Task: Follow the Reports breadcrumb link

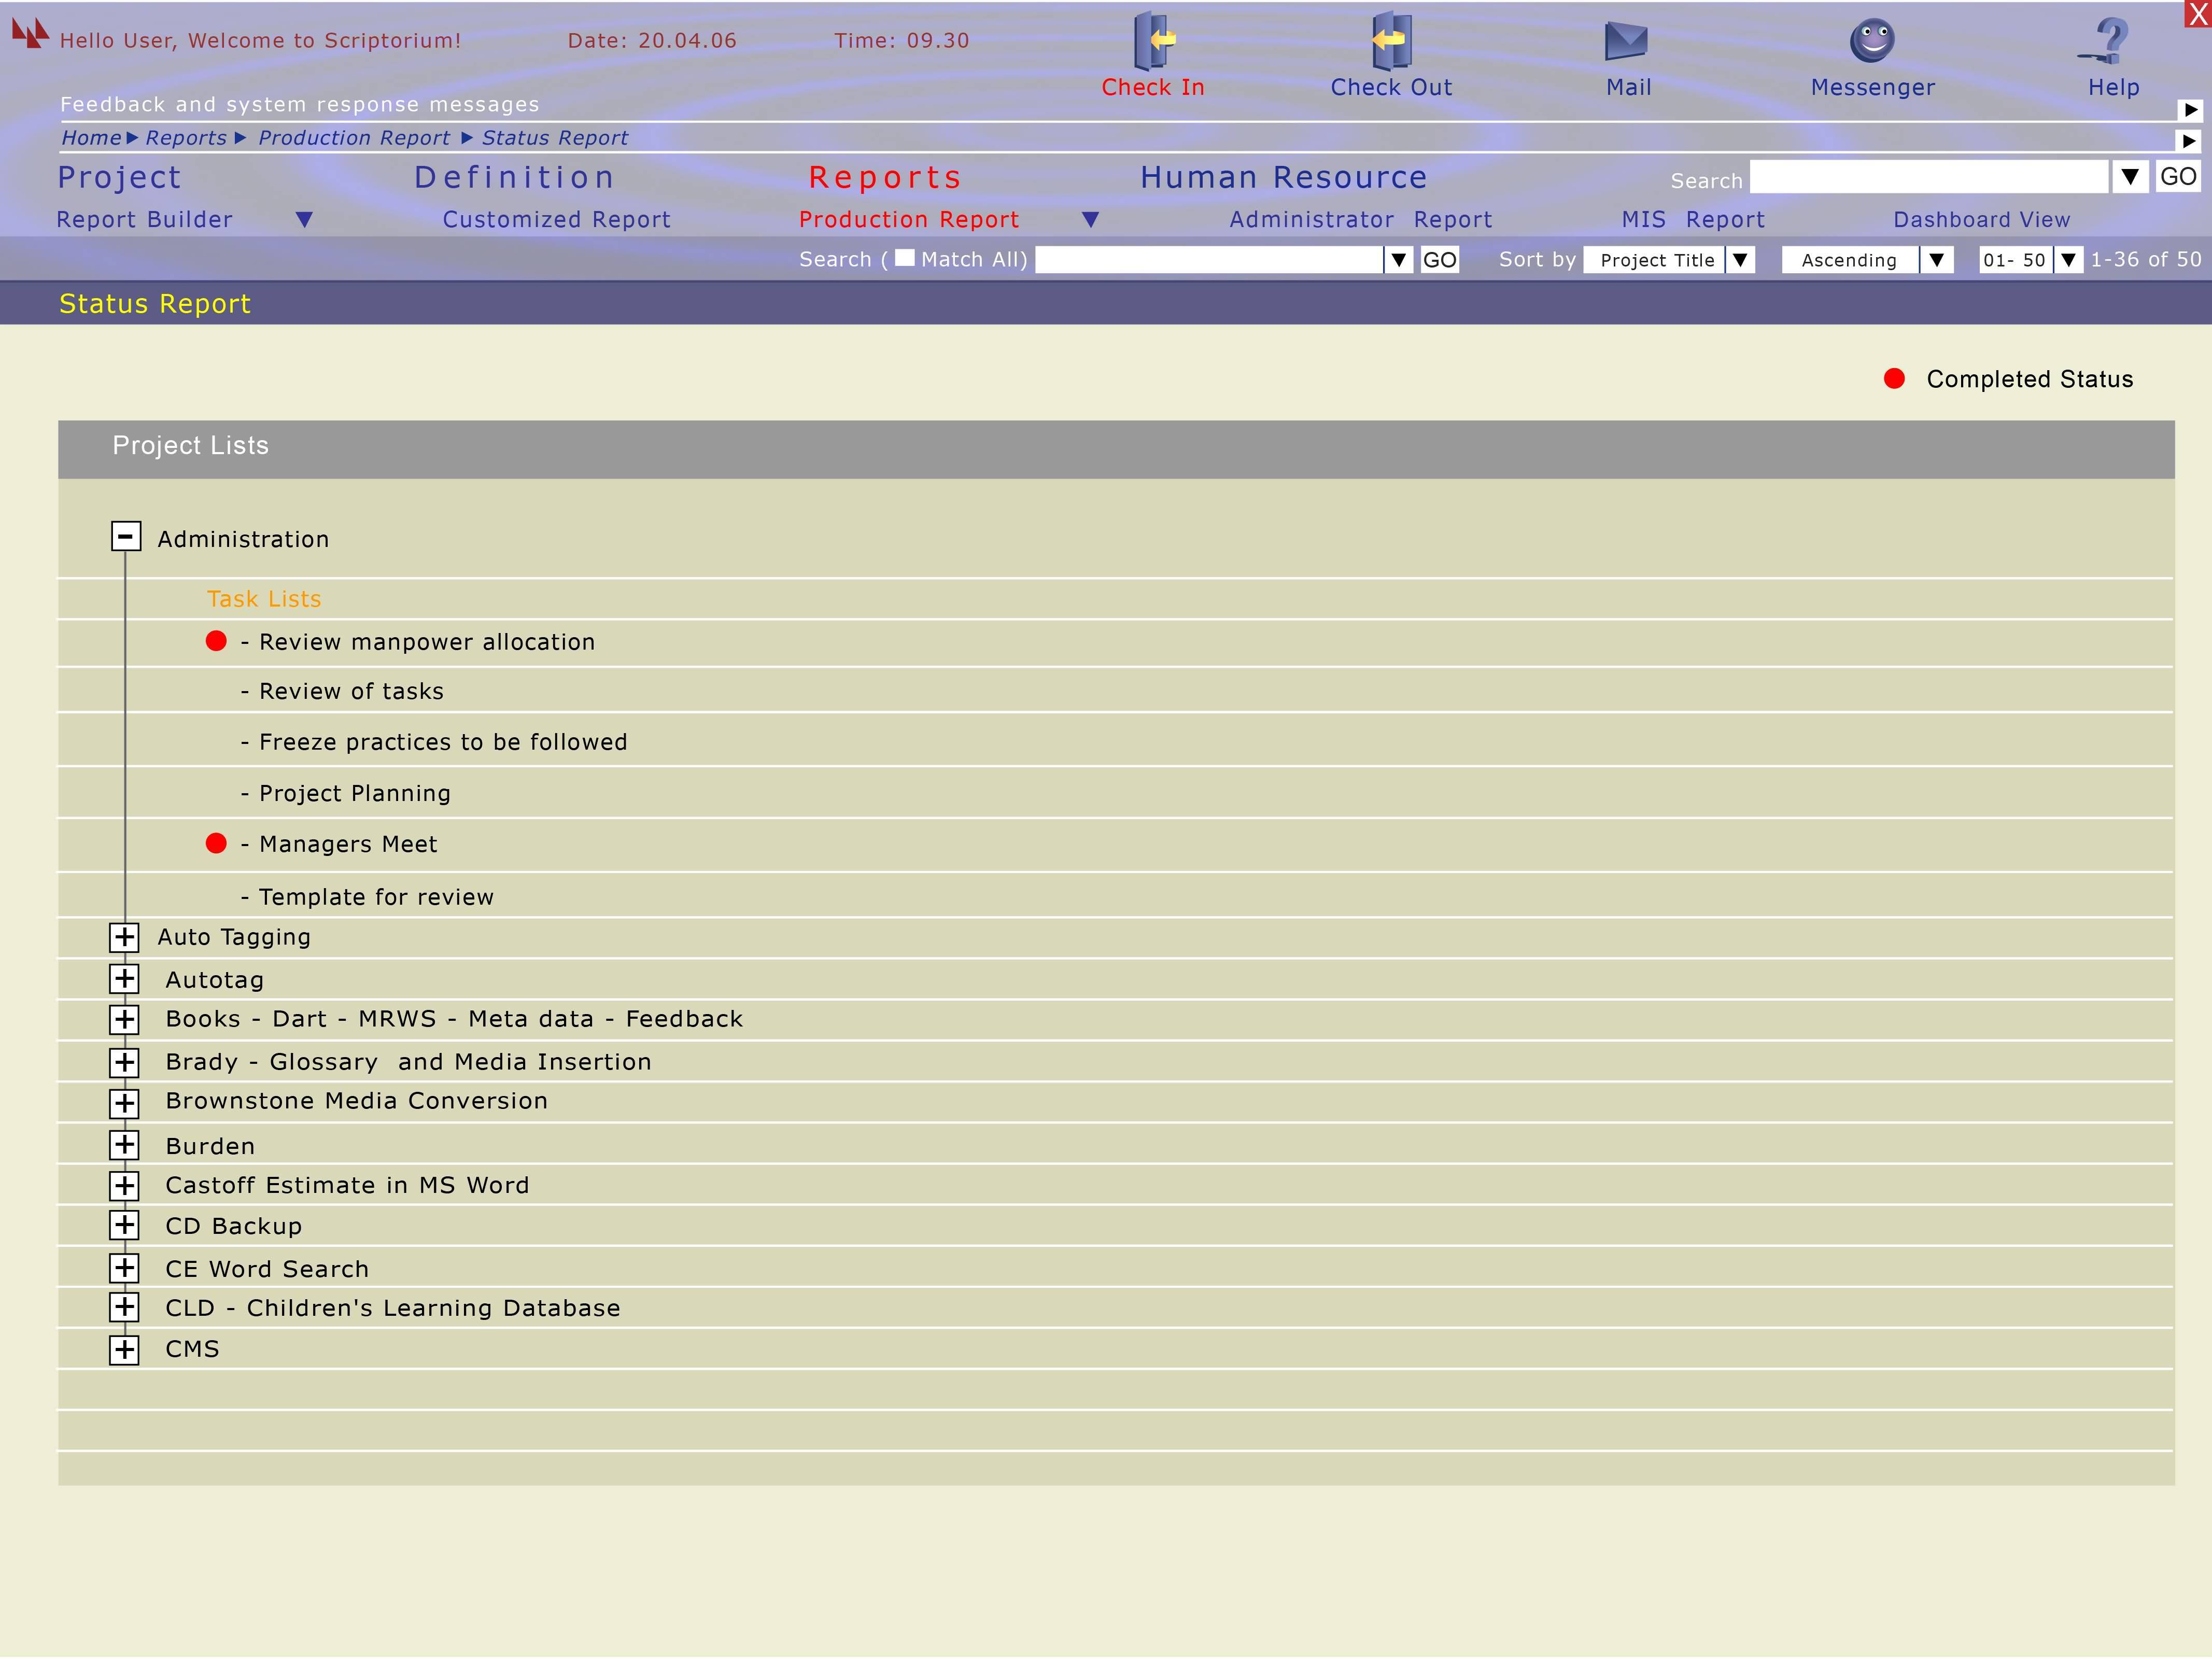Action: coord(186,138)
